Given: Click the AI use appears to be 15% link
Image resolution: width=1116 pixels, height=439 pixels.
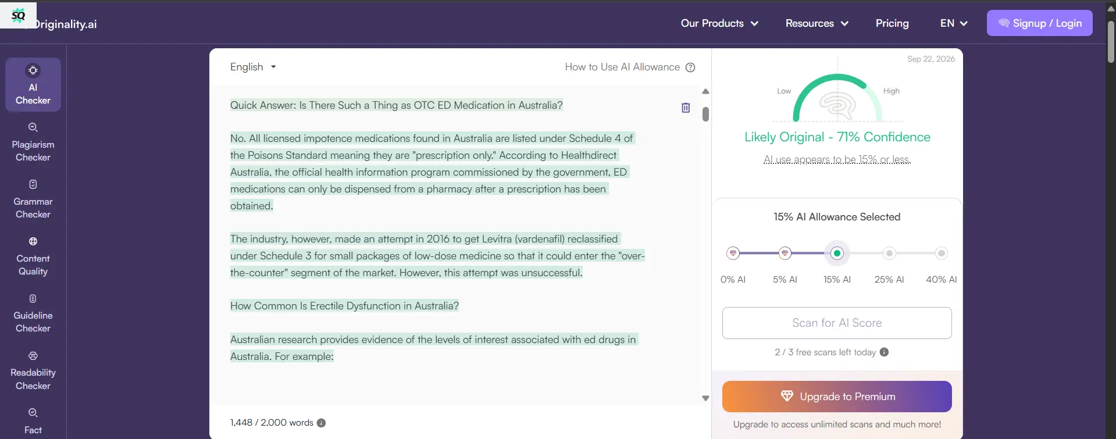Looking at the screenshot, I should [837, 159].
